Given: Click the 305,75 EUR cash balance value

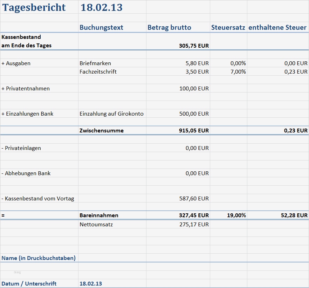Looking at the screenshot, I should point(194,46).
